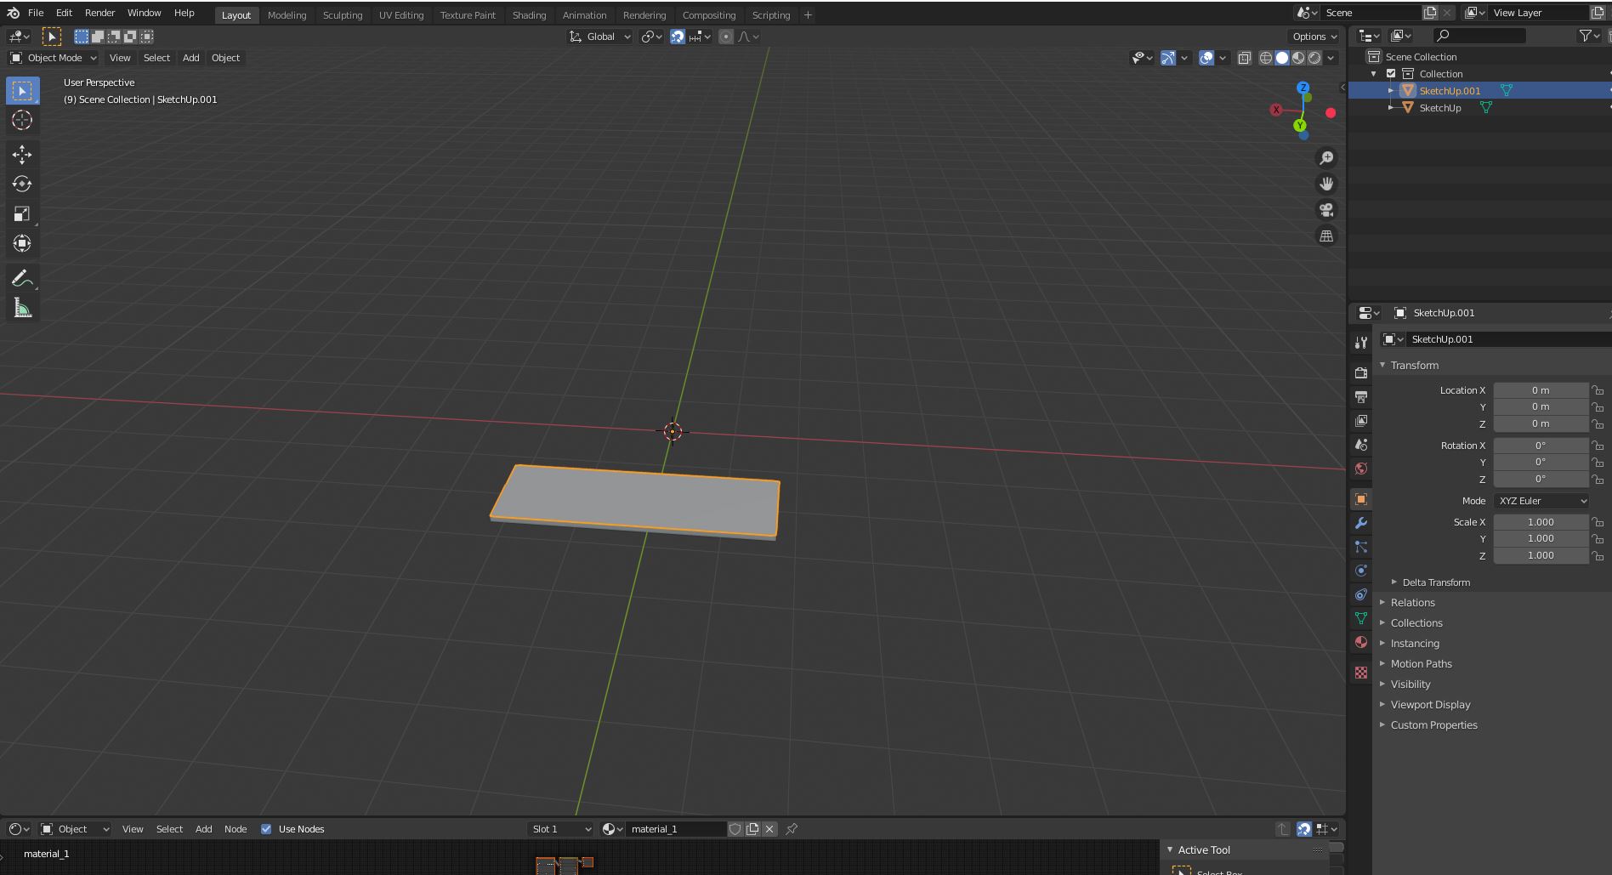1612x875 pixels.
Task: Switch to orthographic/perspective grid icon
Action: 1326,236
